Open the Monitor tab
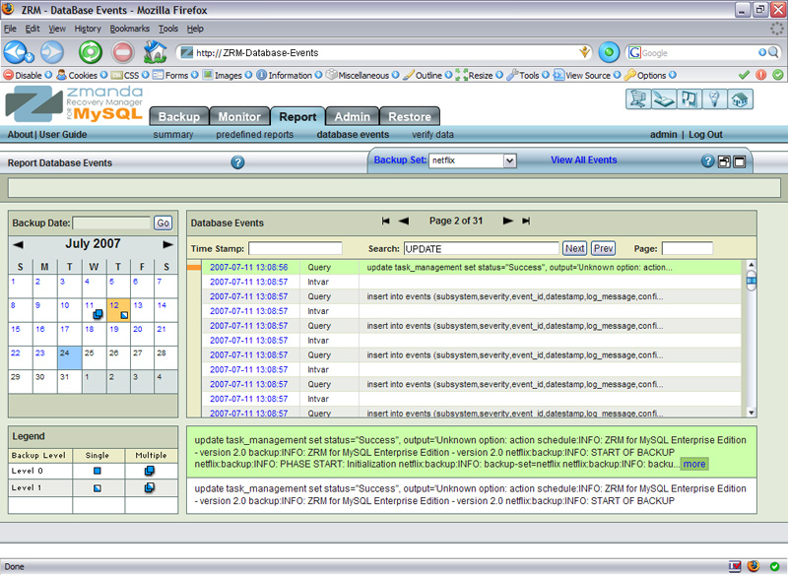 tap(239, 116)
